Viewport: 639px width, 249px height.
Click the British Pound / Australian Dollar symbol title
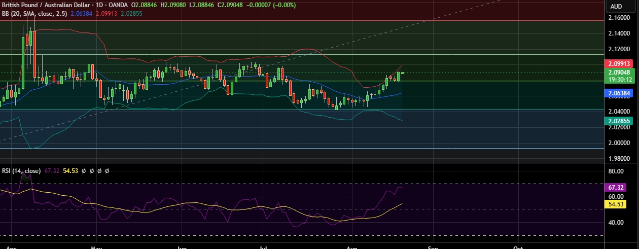[45, 5]
